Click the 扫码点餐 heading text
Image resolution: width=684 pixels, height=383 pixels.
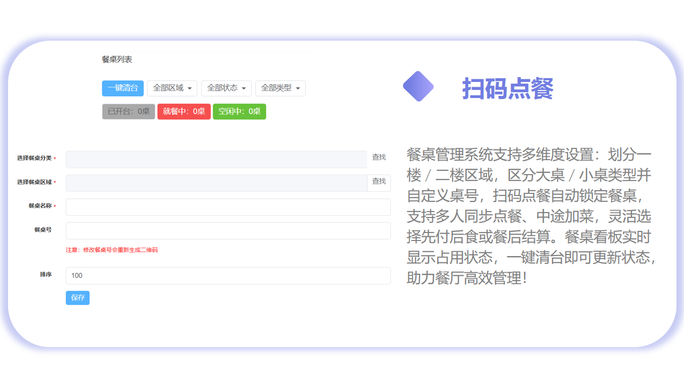click(x=507, y=88)
